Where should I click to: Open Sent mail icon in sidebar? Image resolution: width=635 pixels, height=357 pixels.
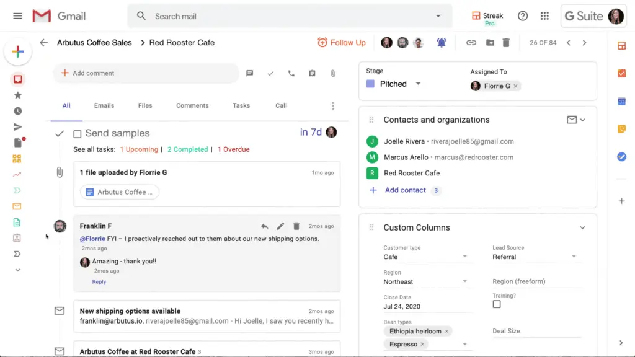(x=17, y=126)
